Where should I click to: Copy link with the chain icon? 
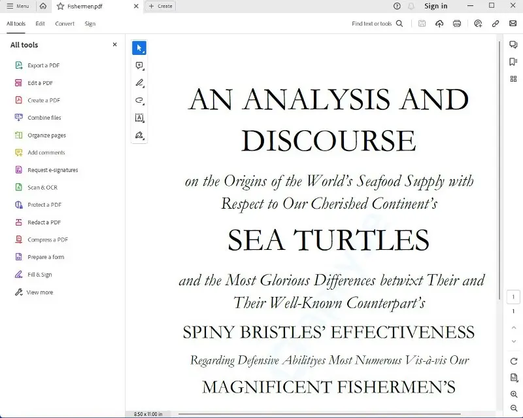click(496, 24)
